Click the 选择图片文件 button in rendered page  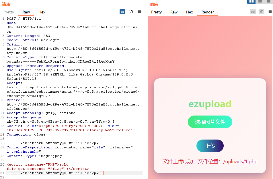click(x=210, y=122)
